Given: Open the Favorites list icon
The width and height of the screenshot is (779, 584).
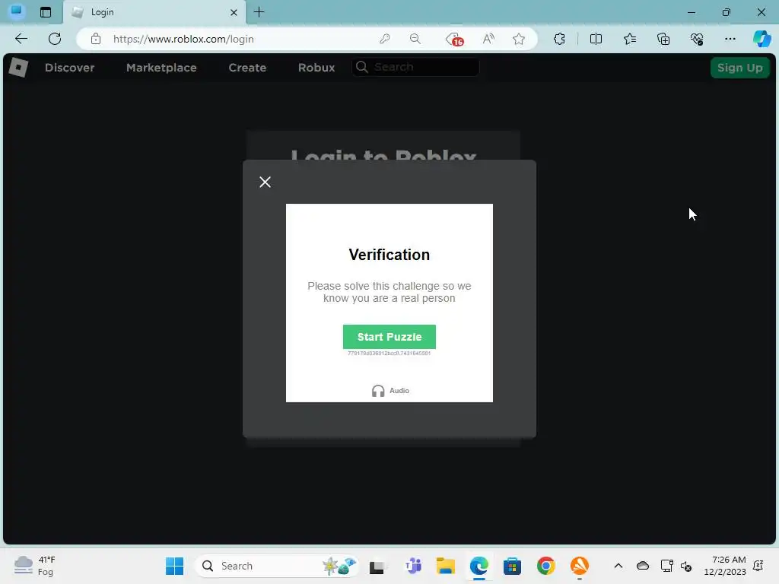Looking at the screenshot, I should coord(629,39).
